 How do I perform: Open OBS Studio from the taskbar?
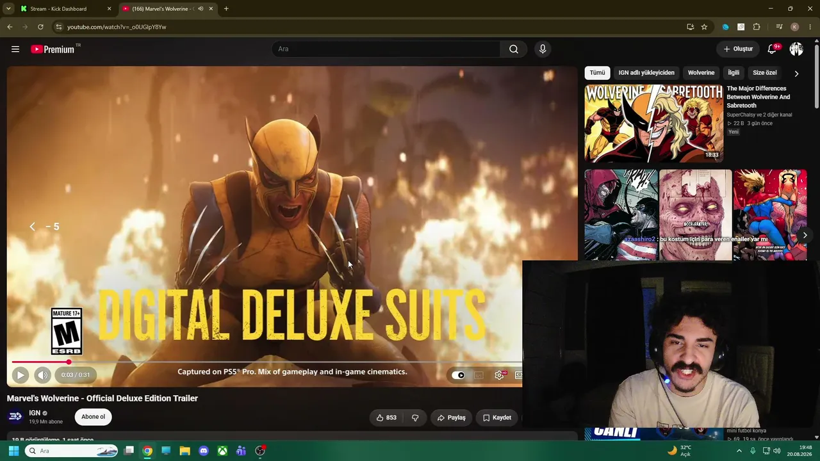point(260,451)
